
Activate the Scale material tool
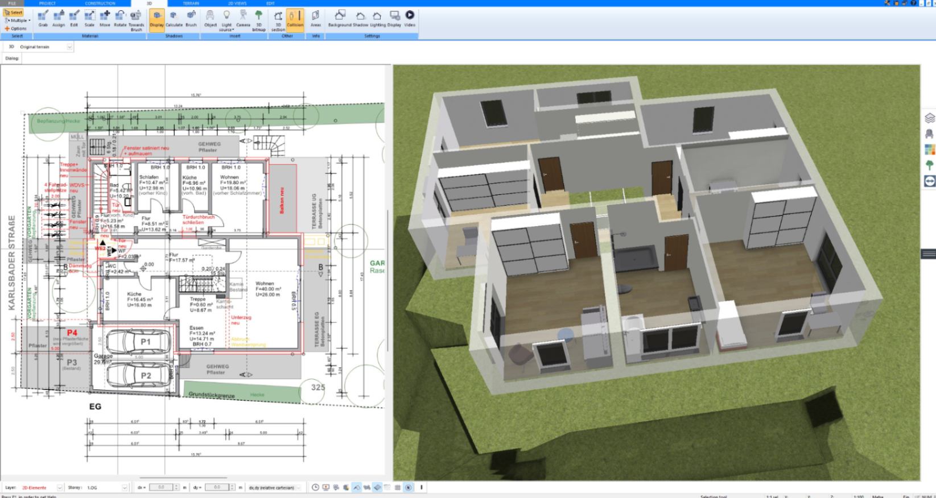(89, 19)
